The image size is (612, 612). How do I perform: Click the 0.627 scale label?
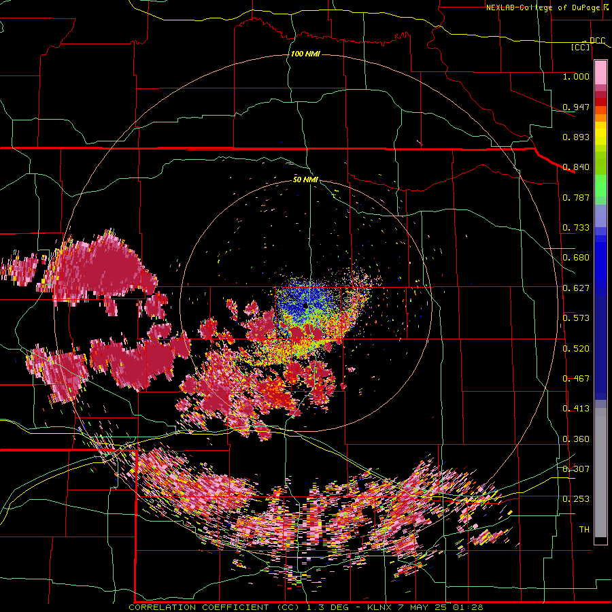coord(576,288)
